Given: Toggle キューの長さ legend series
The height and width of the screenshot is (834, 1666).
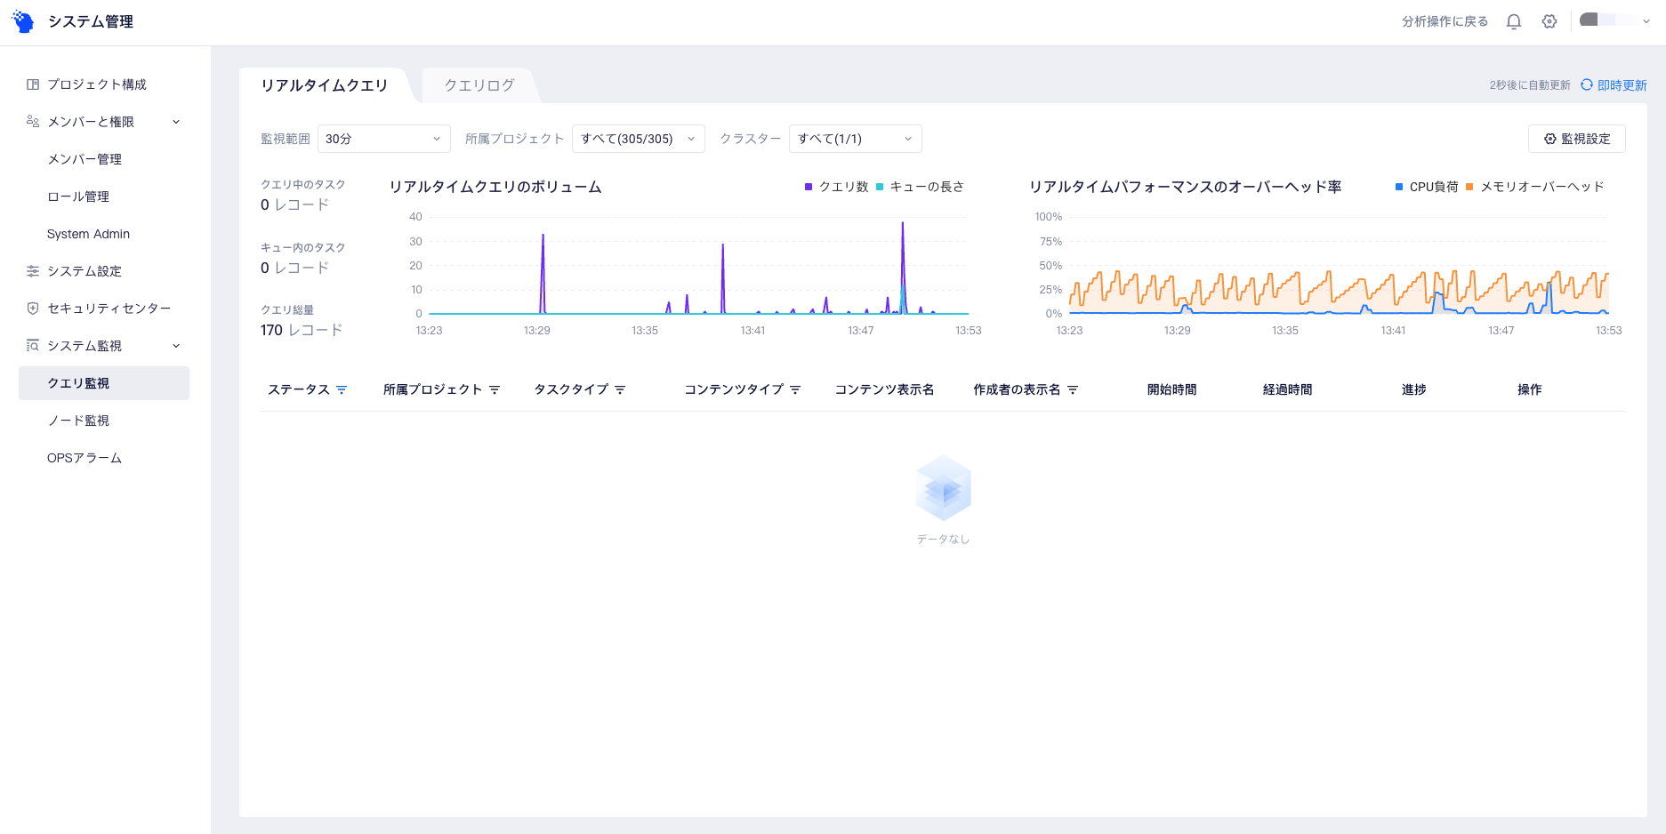Looking at the screenshot, I should [921, 187].
